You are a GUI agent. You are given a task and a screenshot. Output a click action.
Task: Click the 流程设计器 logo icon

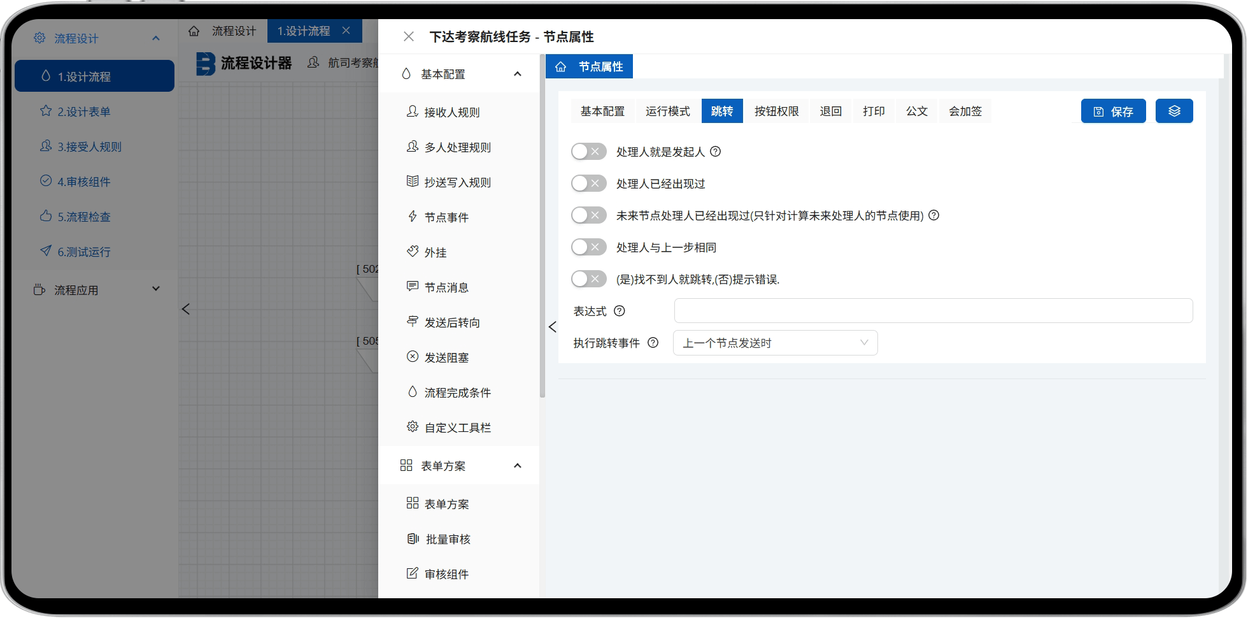click(205, 63)
